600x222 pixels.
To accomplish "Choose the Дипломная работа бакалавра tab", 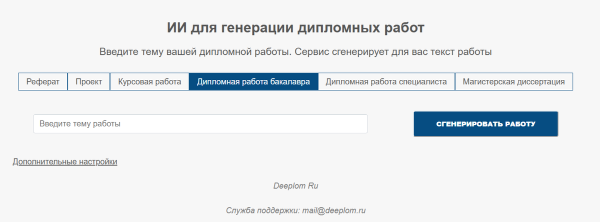I will coord(253,82).
